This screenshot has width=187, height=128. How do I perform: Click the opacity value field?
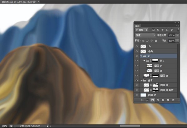(x=172, y=35)
